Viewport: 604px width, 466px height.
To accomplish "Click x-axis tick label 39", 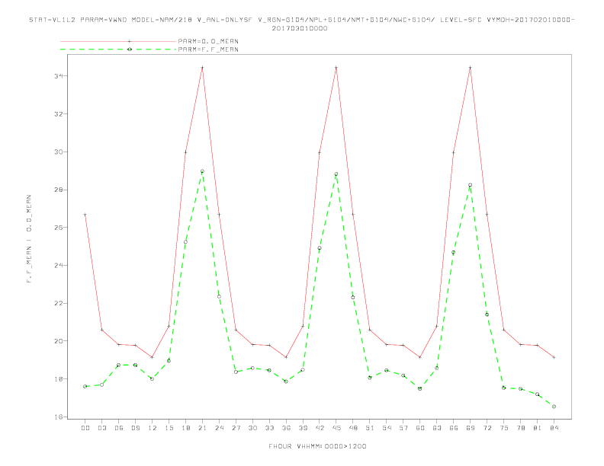I will click(303, 428).
